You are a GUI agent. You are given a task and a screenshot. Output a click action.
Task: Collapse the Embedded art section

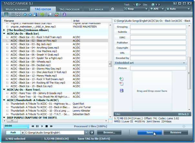point(184,63)
